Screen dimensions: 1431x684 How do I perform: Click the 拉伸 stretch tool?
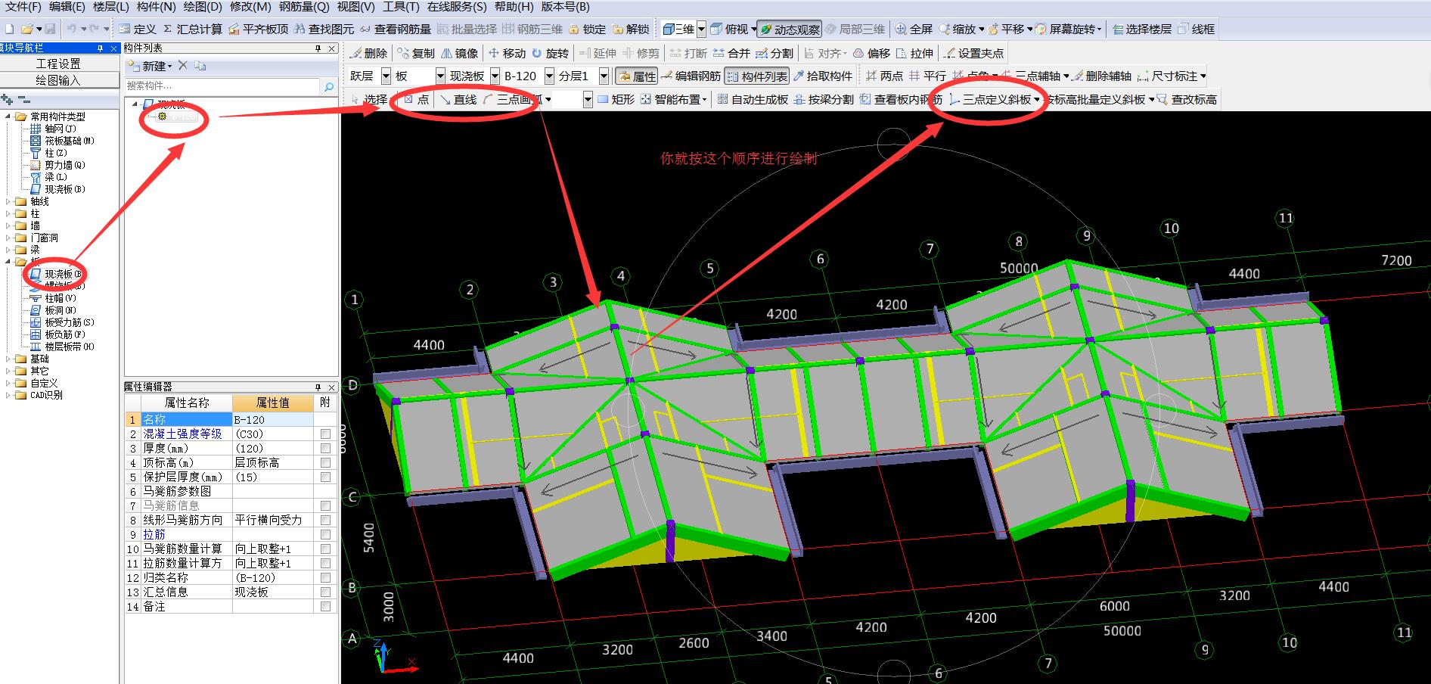click(x=914, y=53)
